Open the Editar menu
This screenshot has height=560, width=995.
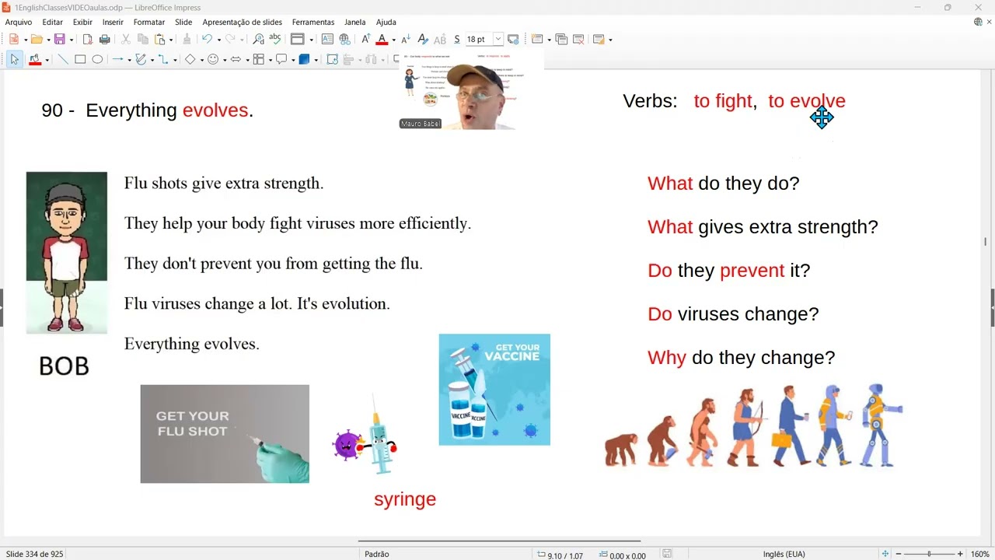[x=53, y=22]
